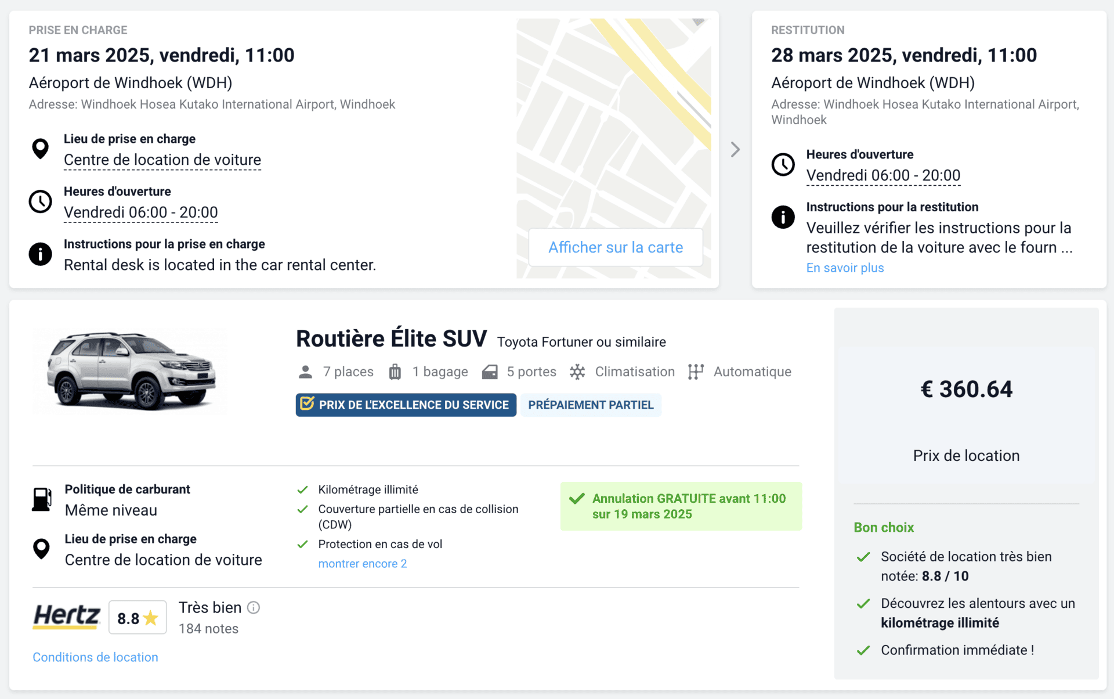Click the pickup opening hours clock icon

[40, 201]
